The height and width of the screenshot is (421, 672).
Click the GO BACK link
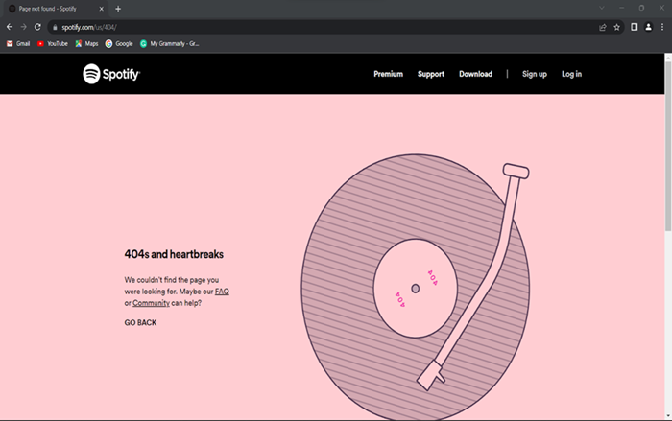140,322
